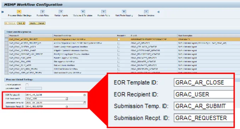
Task: Select roadmap step number 1 icon
Action: pos(19,12)
